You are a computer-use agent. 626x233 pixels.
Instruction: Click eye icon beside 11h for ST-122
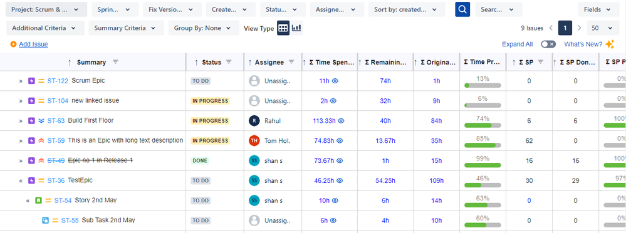click(x=335, y=81)
